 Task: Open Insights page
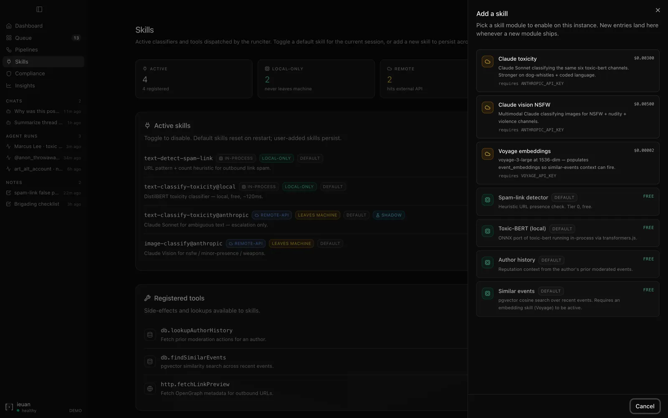point(43,85)
